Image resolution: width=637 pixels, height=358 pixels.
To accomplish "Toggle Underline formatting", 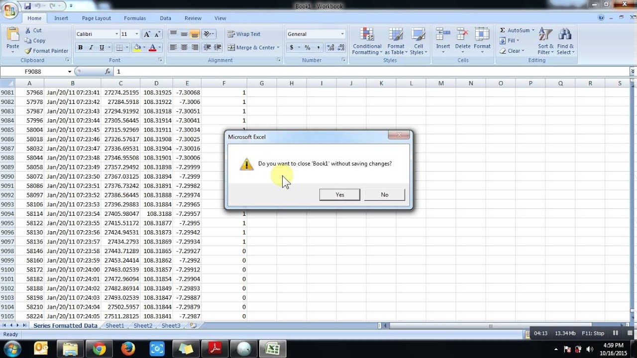I will point(102,48).
